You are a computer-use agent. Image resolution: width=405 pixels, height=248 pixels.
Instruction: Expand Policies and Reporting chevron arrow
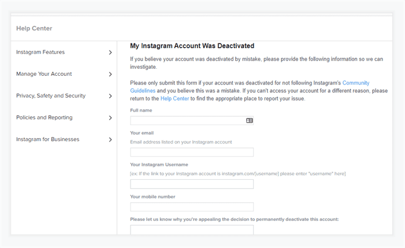pyautogui.click(x=111, y=118)
